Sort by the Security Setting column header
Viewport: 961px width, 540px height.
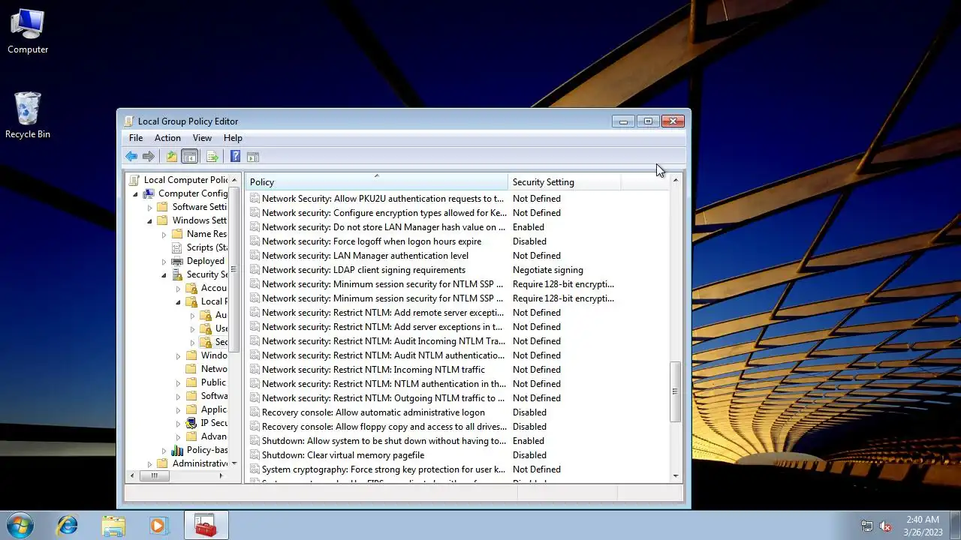[564, 182]
